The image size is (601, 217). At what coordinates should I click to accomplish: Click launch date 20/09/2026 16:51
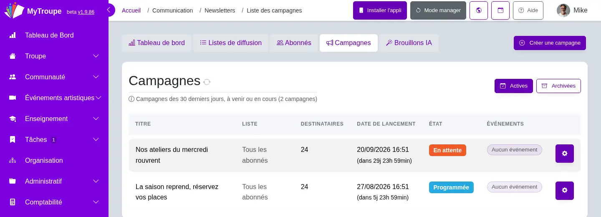tap(383, 150)
